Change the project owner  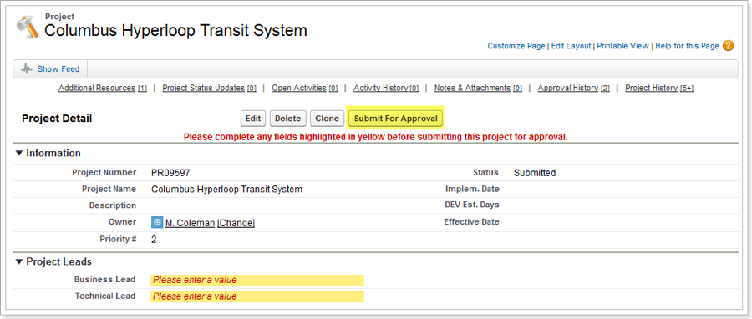coord(236,223)
